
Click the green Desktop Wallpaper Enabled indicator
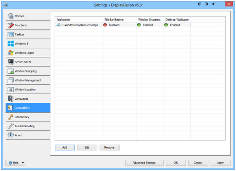pyautogui.click(x=166, y=25)
